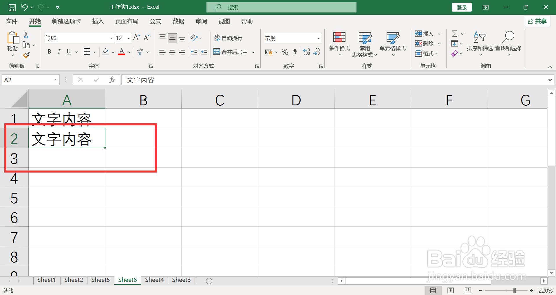Open Merge and Center (合并后居中) options arrow

253,52
